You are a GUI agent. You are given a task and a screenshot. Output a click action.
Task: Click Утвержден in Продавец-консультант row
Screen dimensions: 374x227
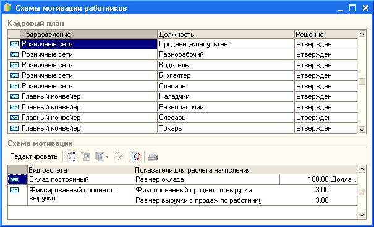[326, 44]
